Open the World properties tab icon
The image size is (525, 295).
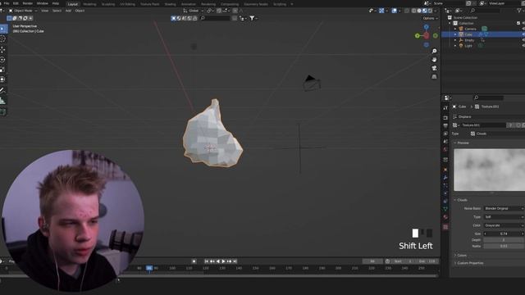coord(445,149)
